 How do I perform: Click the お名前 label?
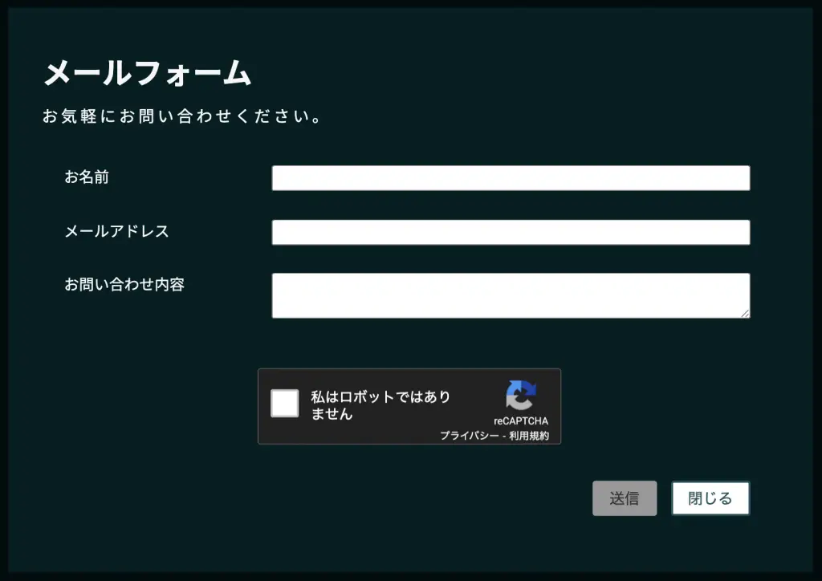point(87,177)
